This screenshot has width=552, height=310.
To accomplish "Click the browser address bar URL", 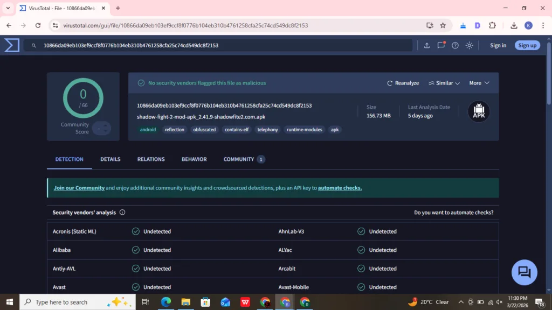I will point(185,25).
